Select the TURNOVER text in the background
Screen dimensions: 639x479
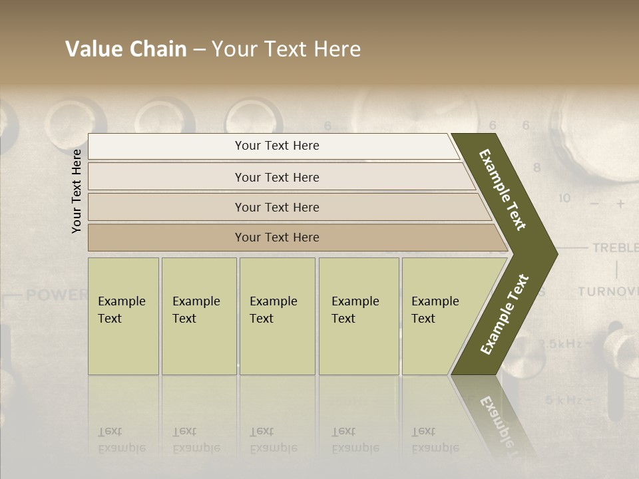pos(608,291)
